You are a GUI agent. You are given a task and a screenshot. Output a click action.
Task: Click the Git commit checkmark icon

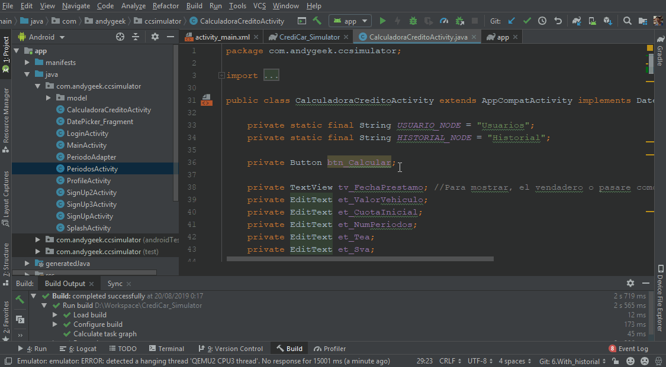(x=527, y=21)
